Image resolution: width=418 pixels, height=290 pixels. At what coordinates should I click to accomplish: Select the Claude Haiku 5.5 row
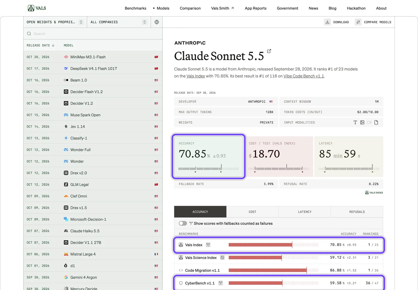(x=93, y=231)
